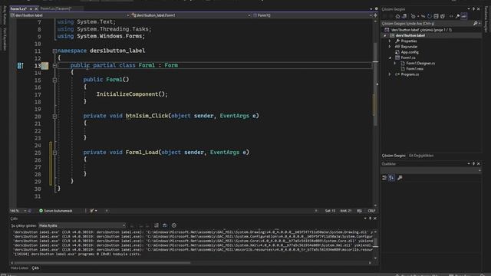Expand the Program.cs node
The width and height of the screenshot is (491, 276).
(390, 74)
